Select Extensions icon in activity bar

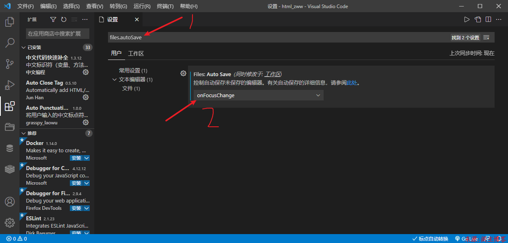pyautogui.click(x=10, y=106)
